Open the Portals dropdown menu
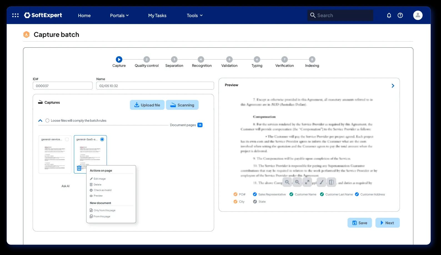 point(119,16)
